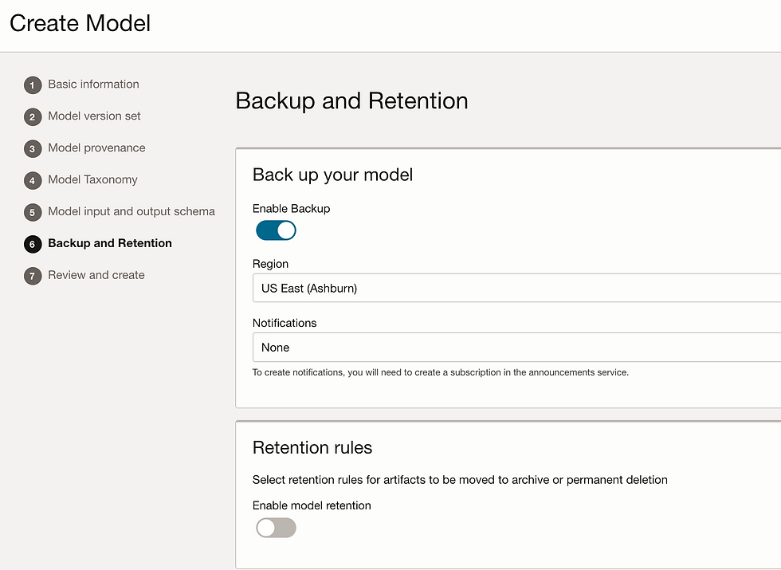This screenshot has width=781, height=570.
Task: Click step 4 numbered icon
Action: tap(33, 181)
